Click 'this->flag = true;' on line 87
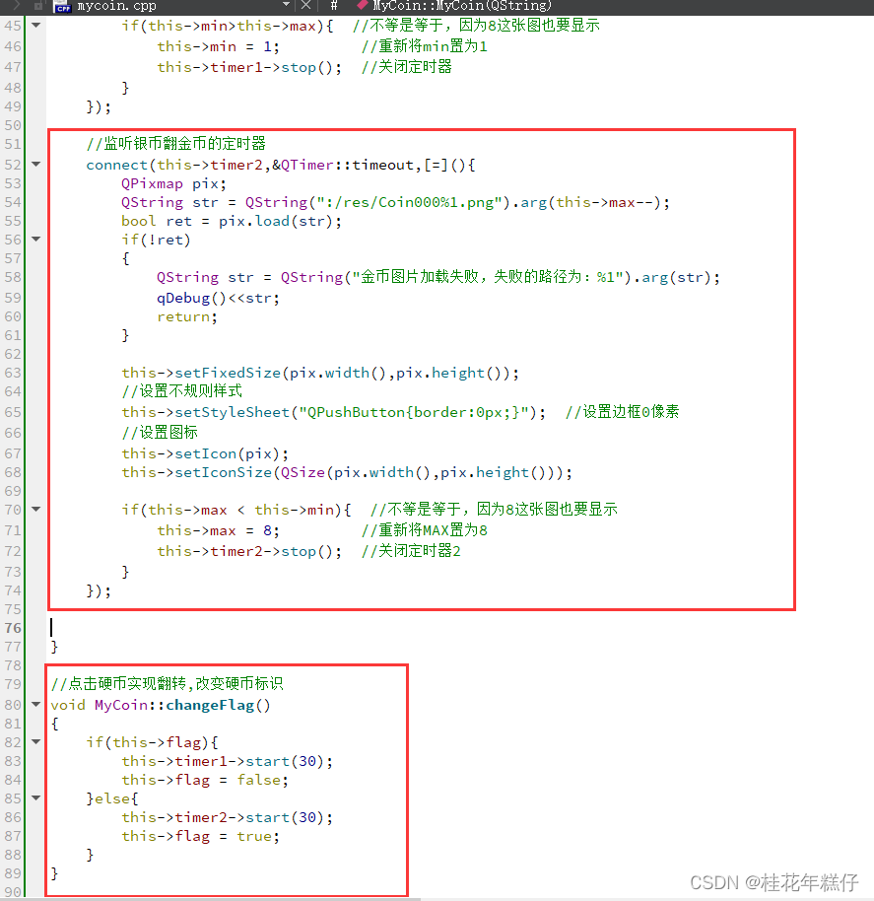The height and width of the screenshot is (901, 874). click(x=200, y=836)
